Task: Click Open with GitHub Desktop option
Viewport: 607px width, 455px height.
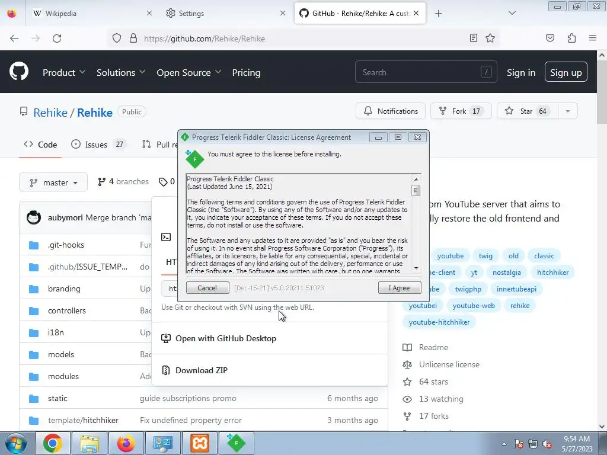Action: coord(270,338)
